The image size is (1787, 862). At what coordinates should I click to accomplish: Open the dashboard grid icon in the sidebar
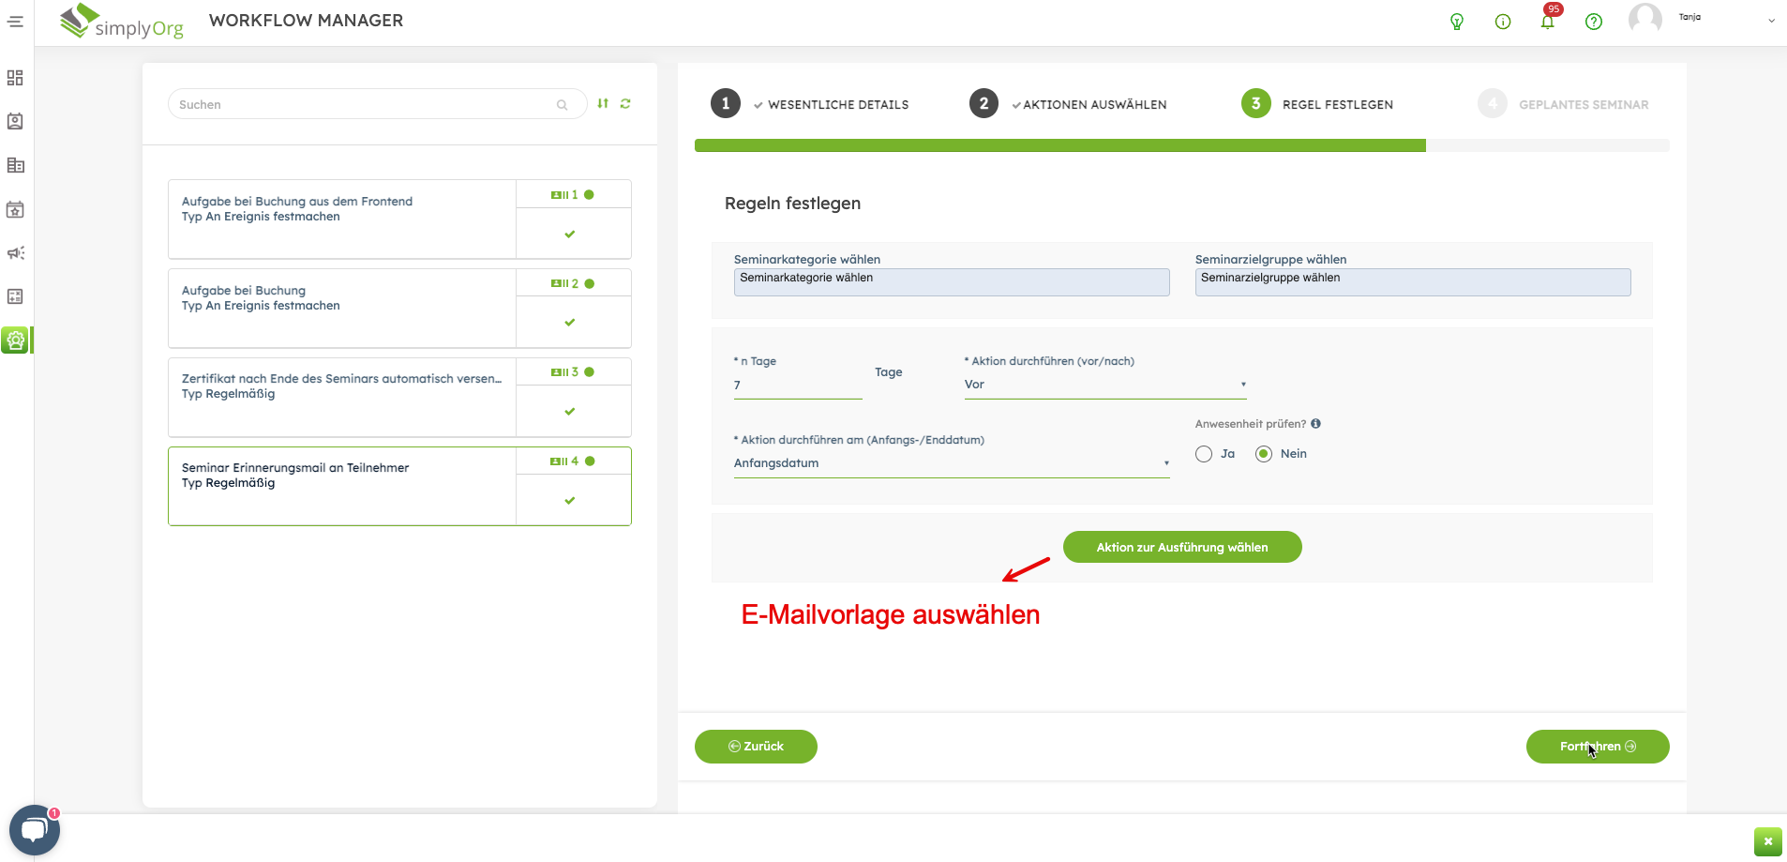[15, 78]
